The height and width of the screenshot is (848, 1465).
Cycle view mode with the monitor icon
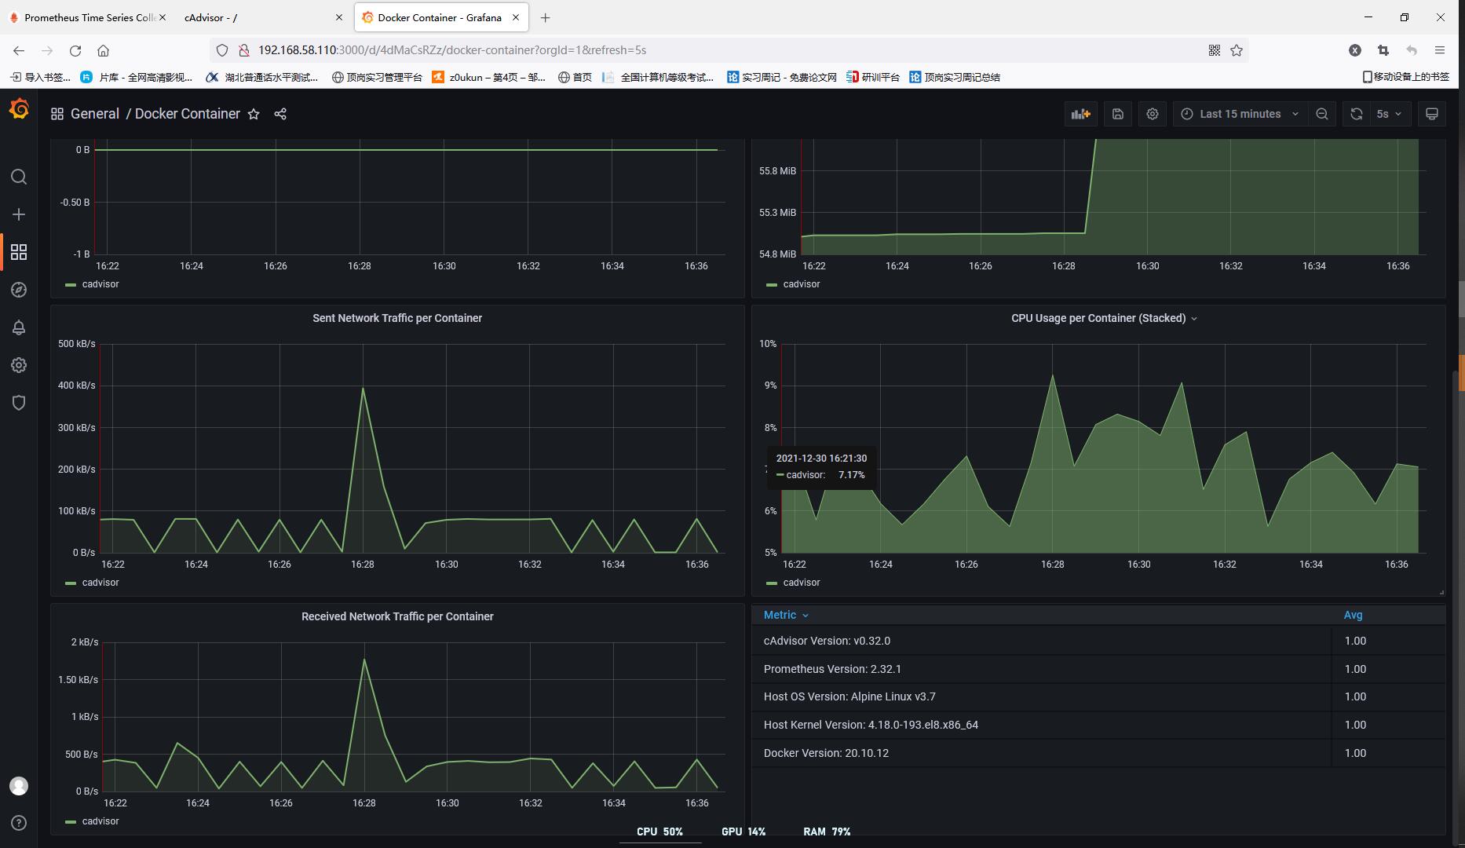point(1432,114)
